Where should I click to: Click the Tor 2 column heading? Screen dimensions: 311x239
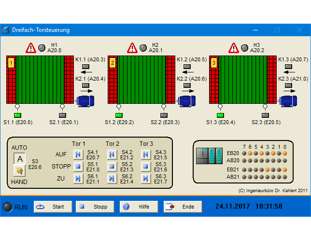point(113,143)
